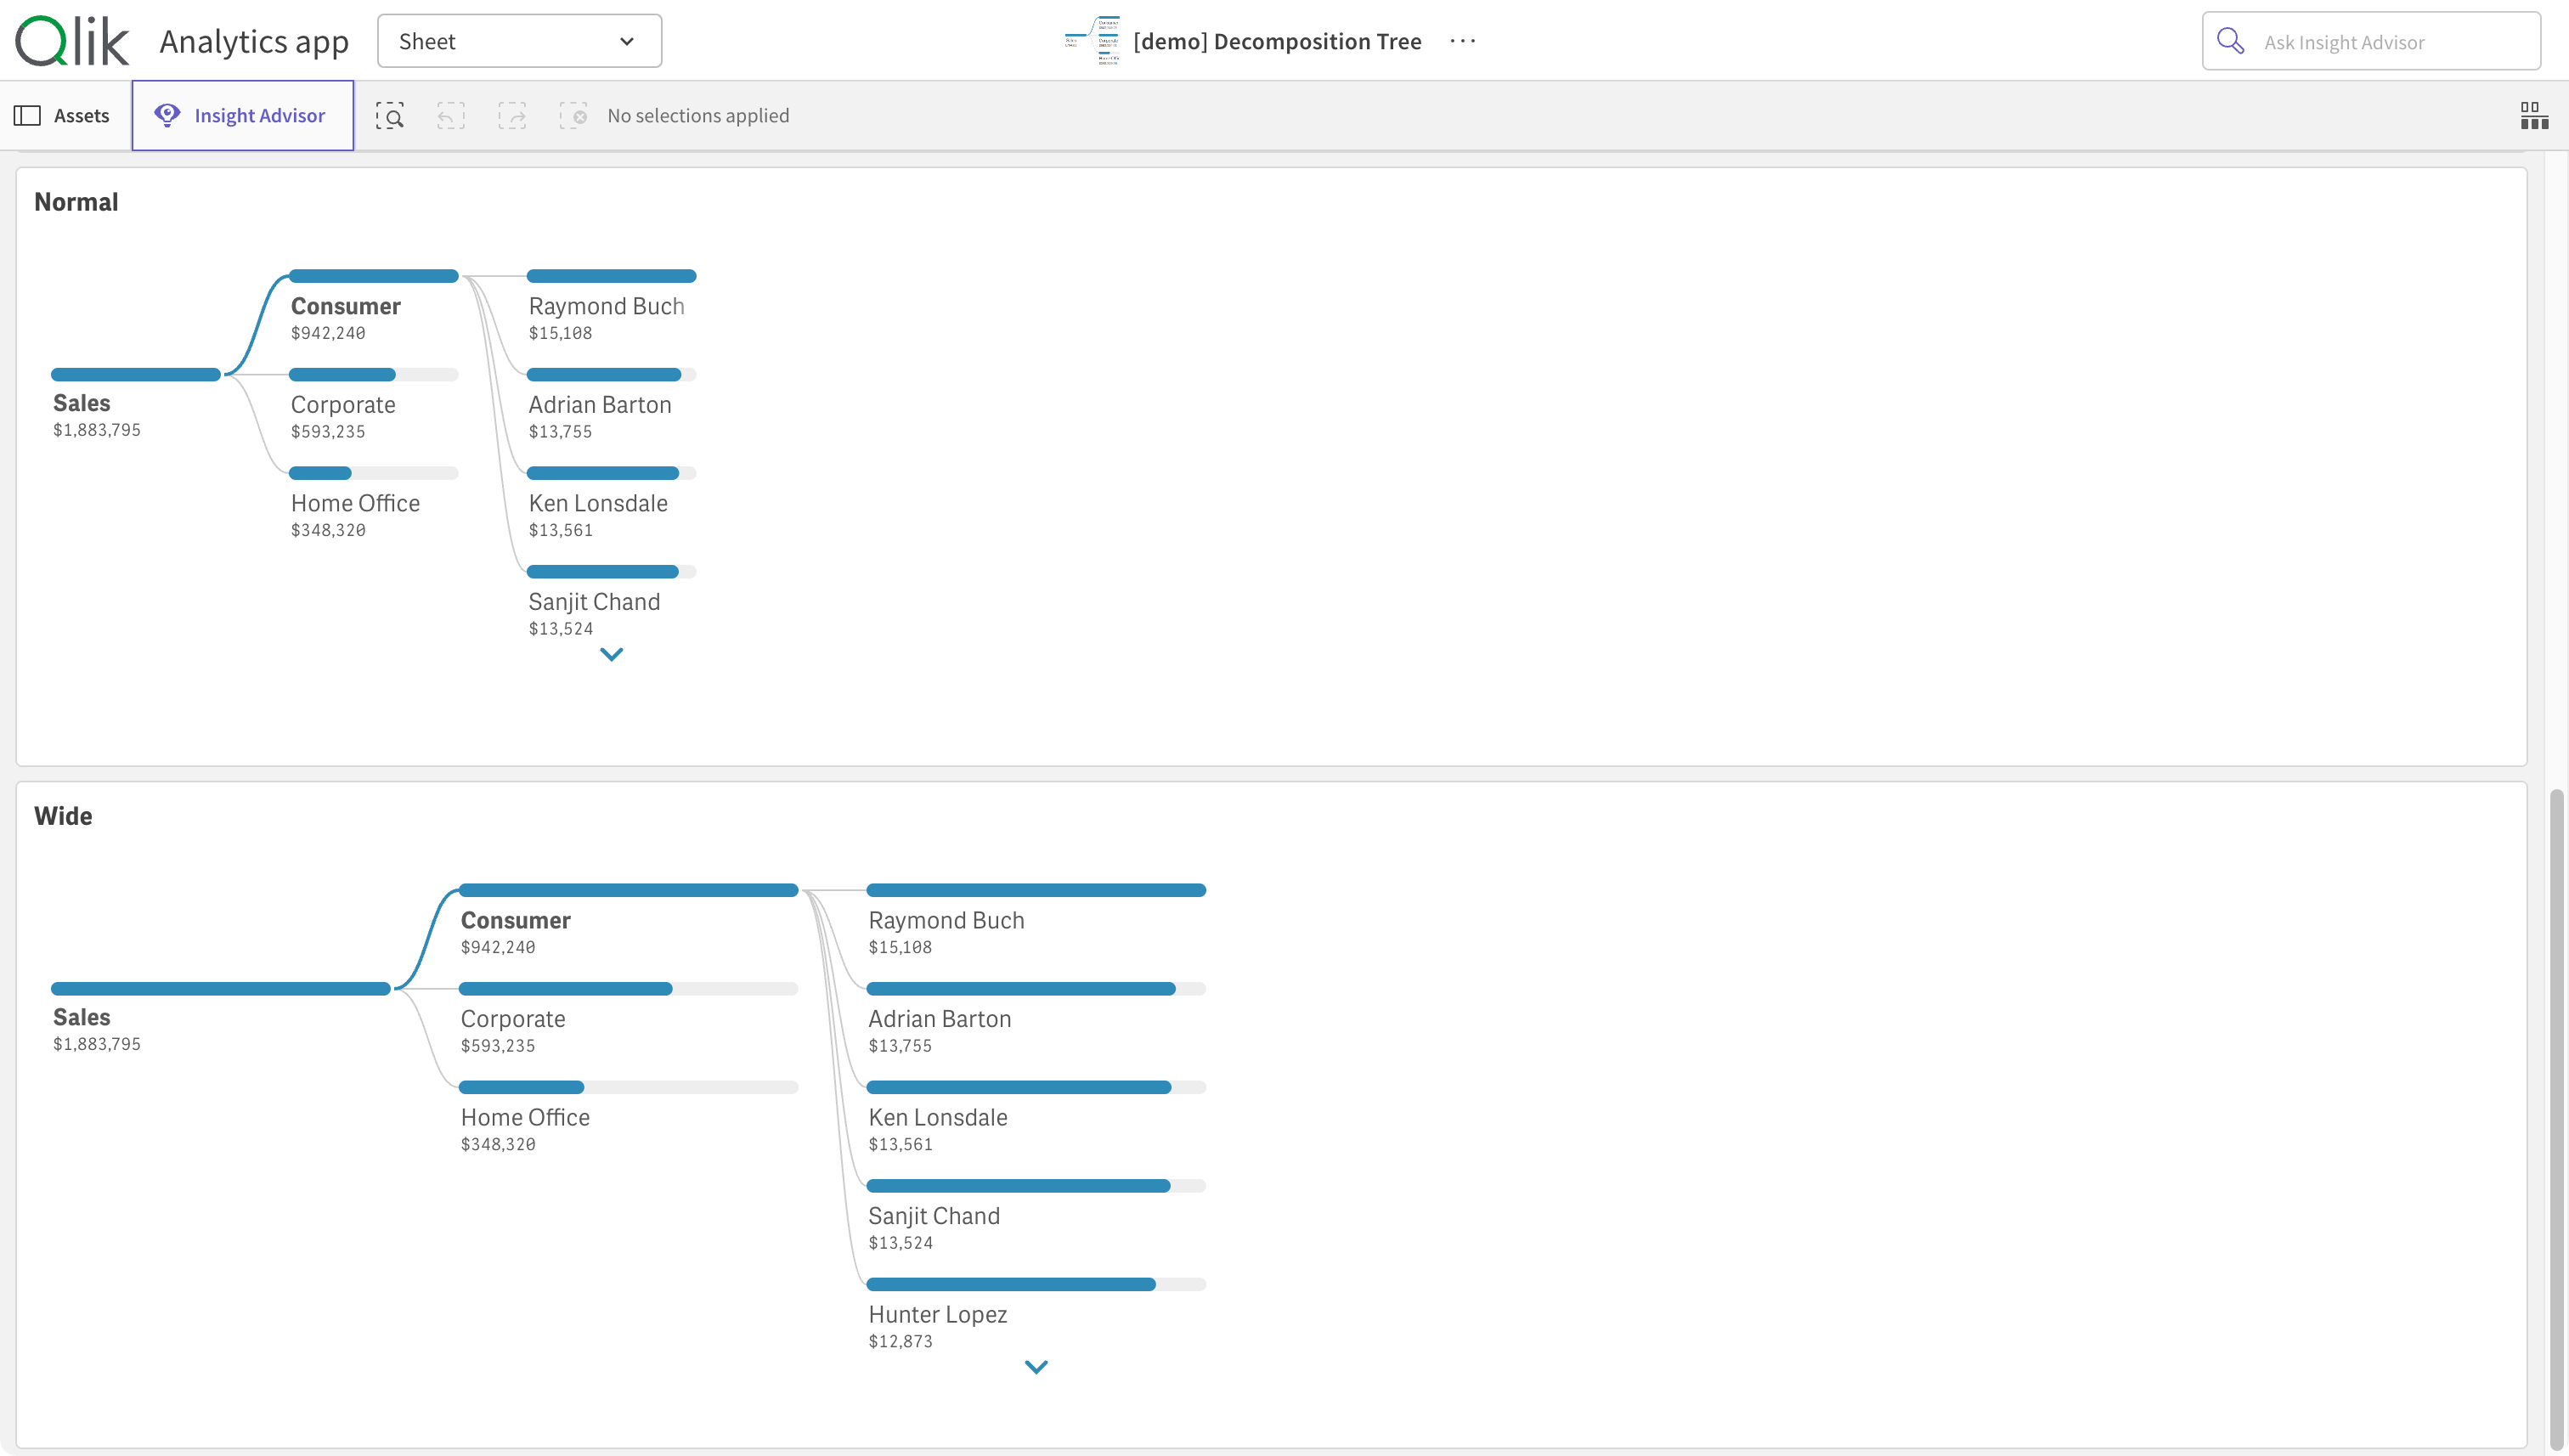Click the Insight Advisor search magnifier icon
This screenshot has width=2569, height=1456.
[x=2230, y=41]
